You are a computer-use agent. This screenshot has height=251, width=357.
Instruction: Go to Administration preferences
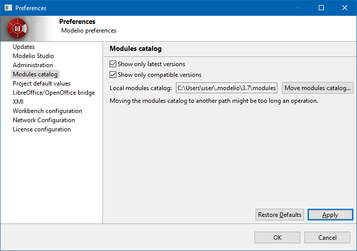[33, 65]
